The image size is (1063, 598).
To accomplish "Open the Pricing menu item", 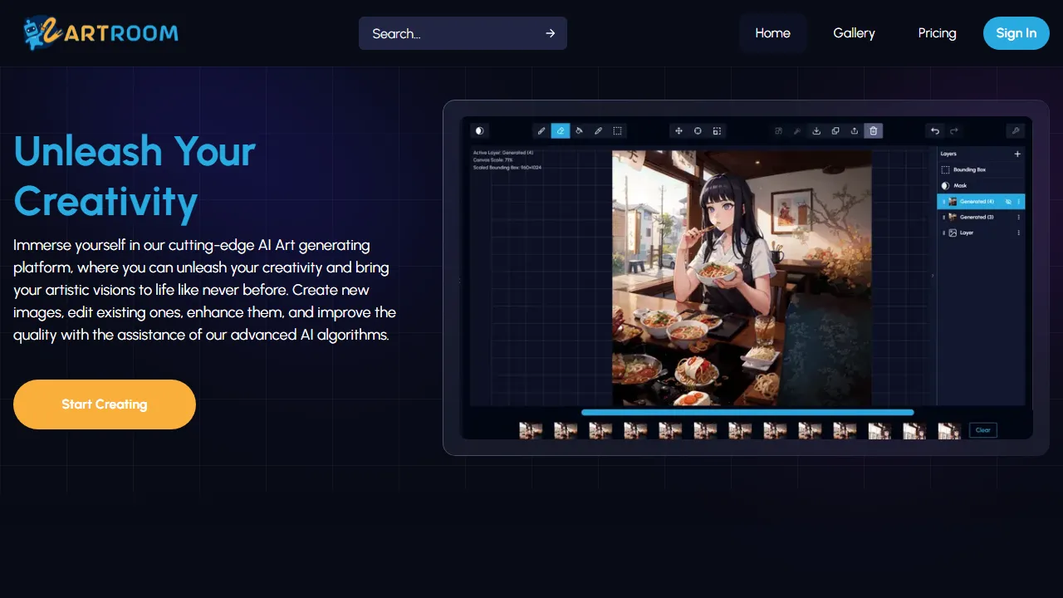I will 937,33.
